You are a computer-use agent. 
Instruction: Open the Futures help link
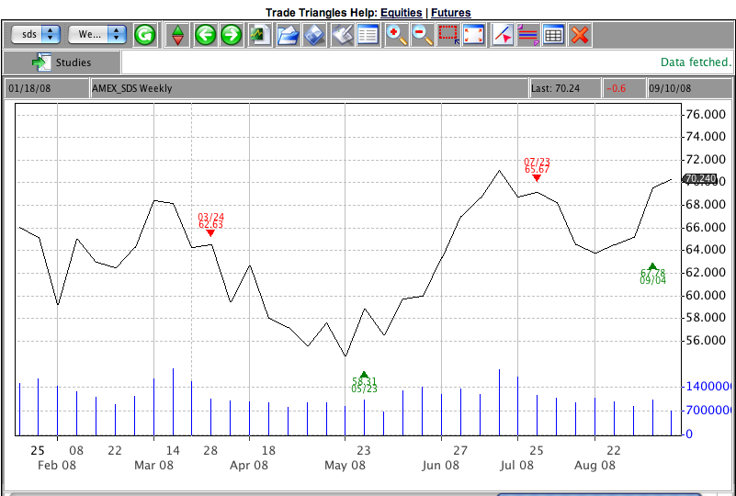(x=450, y=13)
